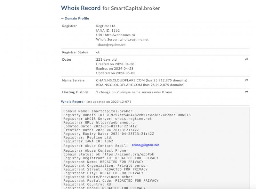Screen dimensions: 256x189
Task: Select the text Regtime Ltd. in Registrar row
Action: tap(106, 26)
